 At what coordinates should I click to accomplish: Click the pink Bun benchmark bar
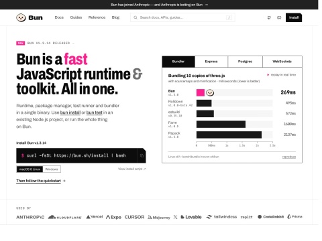coord(201,92)
